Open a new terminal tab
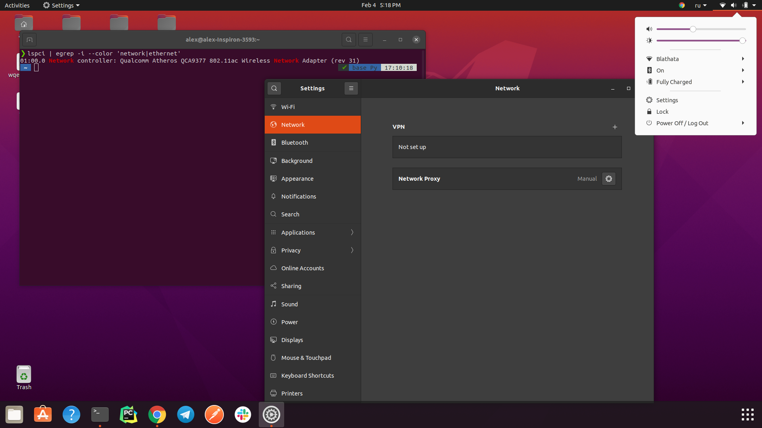The height and width of the screenshot is (428, 762). [x=29, y=40]
